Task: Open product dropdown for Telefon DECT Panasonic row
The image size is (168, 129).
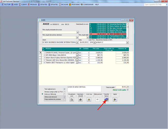Action: coord(77,63)
